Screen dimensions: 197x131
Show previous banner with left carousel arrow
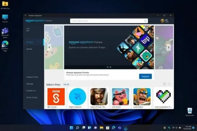tap(49, 47)
